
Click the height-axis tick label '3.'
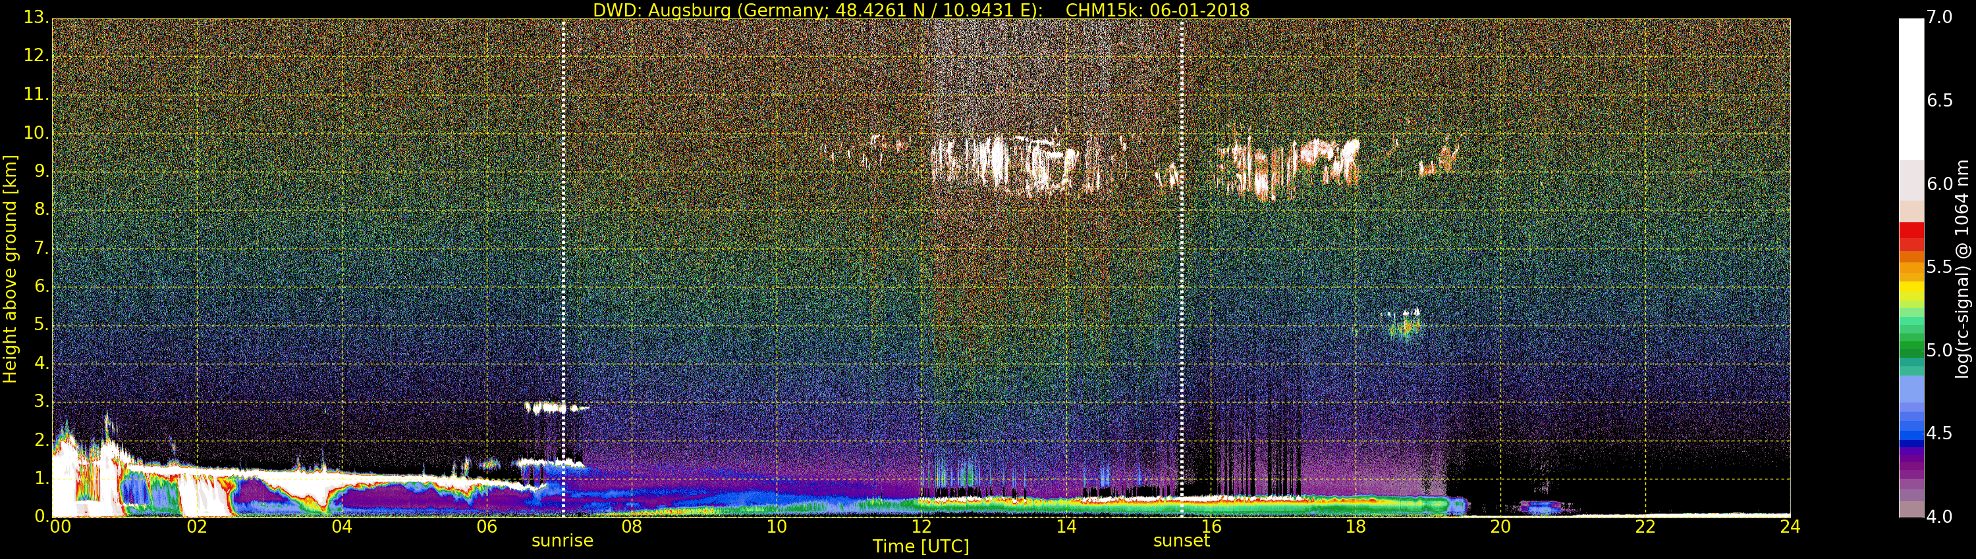(41, 401)
